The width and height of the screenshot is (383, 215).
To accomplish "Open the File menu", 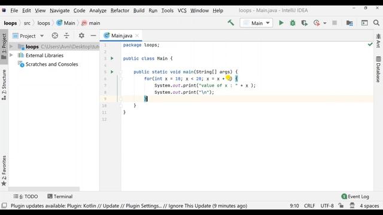I will (14, 11).
